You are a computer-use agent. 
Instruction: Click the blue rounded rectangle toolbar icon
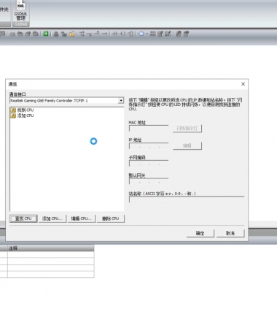click(x=141, y=34)
